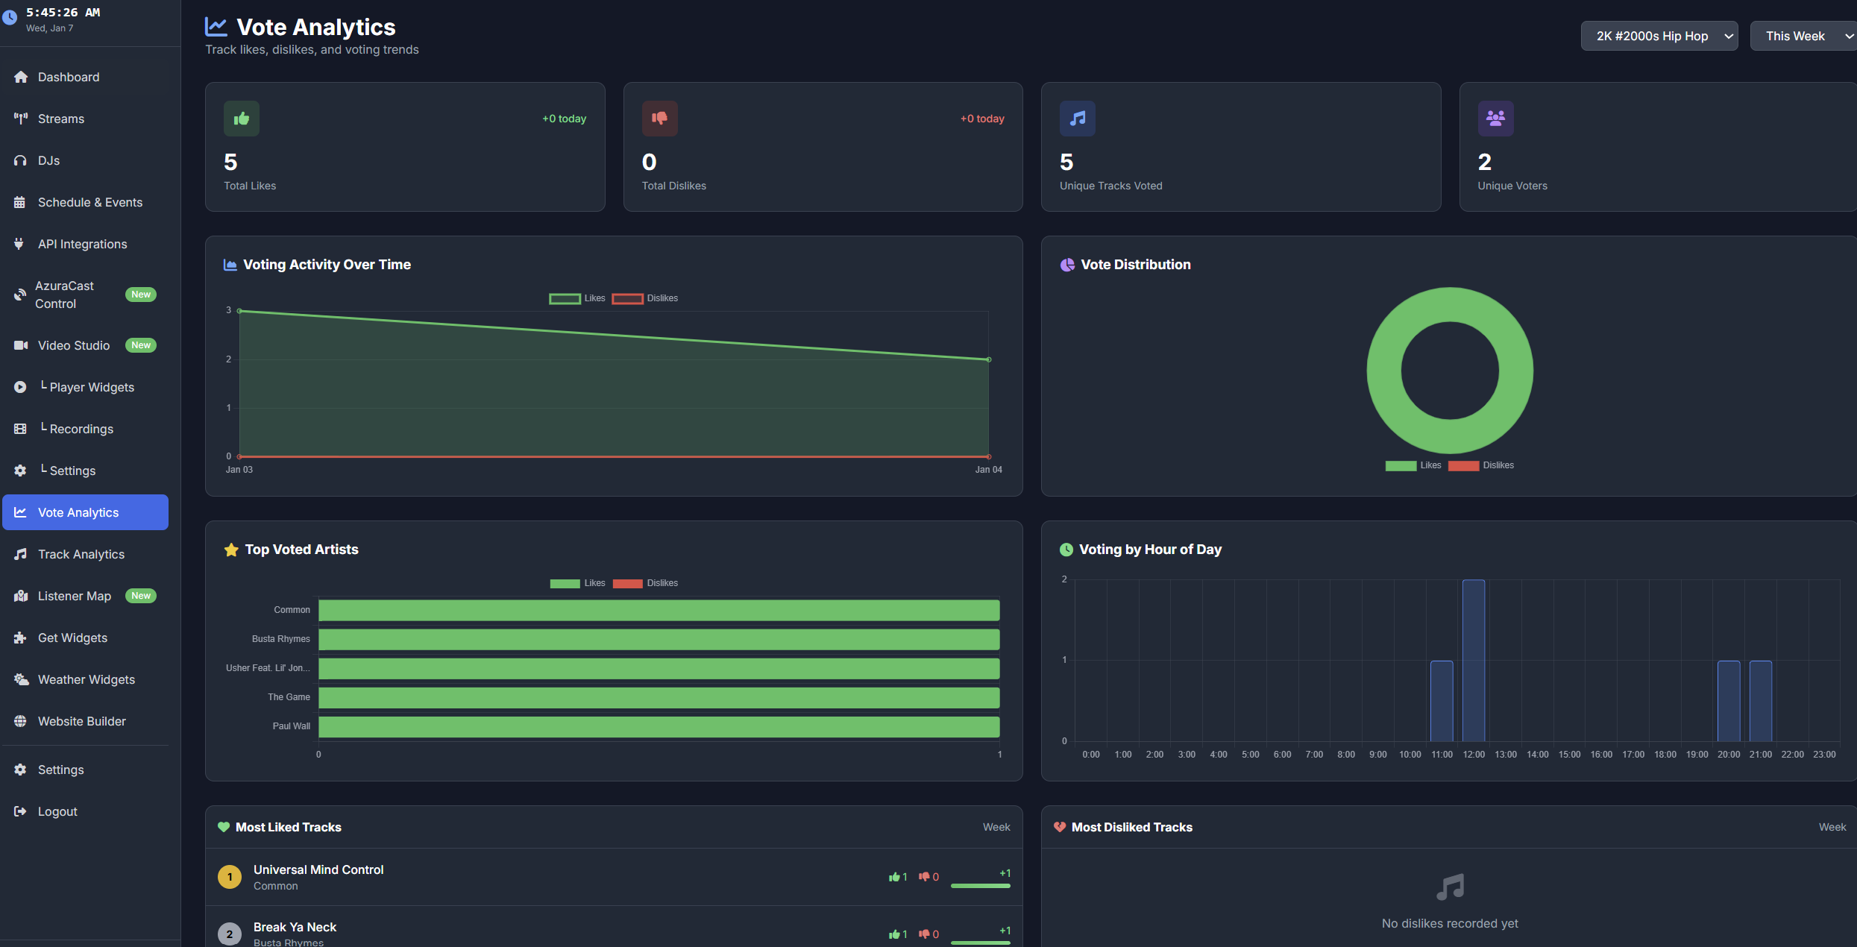
Task: Click the Weather Widgets cloud icon
Action: (x=20, y=679)
